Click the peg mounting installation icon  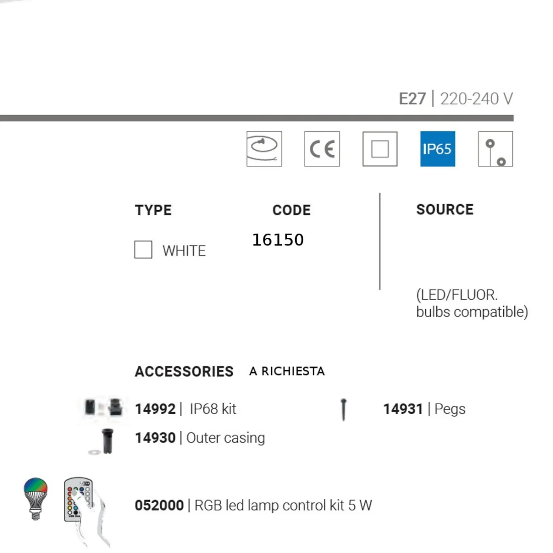point(495,149)
